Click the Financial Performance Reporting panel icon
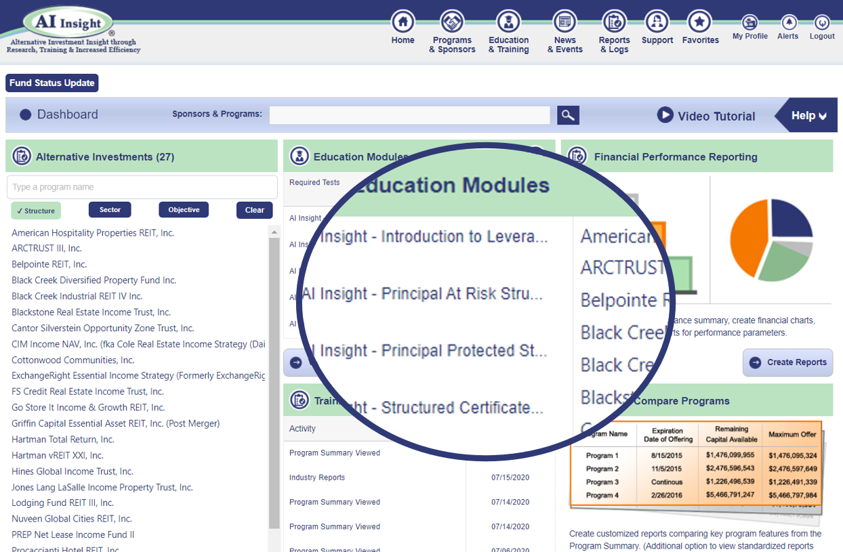Viewport: 843px width, 552px height. tap(577, 156)
